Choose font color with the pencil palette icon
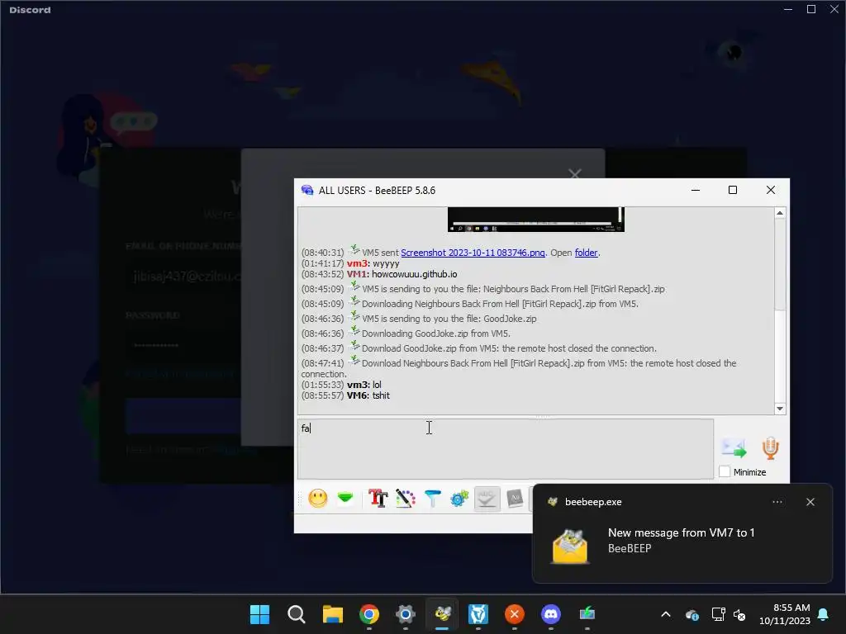Viewport: 846px width, 634px height. (x=405, y=498)
